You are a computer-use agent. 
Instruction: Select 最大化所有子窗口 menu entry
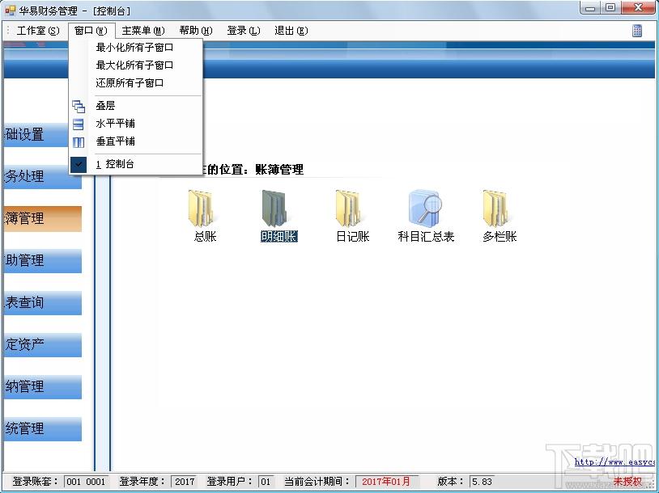click(x=135, y=65)
